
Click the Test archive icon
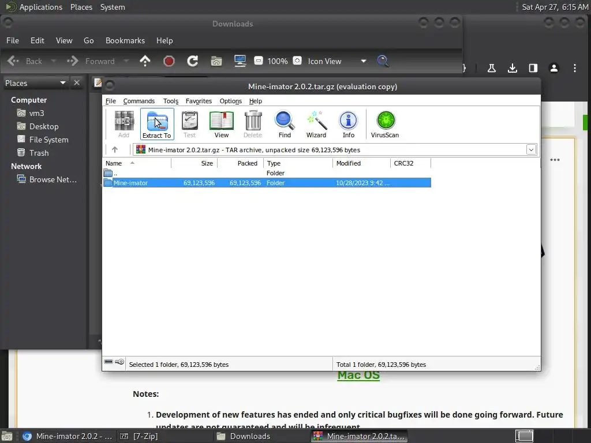tap(189, 124)
